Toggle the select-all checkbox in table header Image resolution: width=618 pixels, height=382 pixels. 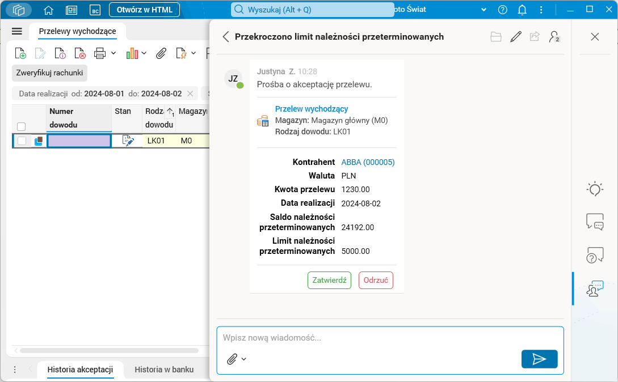pos(22,126)
